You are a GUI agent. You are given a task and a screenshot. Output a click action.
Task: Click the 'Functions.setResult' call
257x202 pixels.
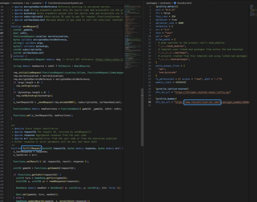51,161
